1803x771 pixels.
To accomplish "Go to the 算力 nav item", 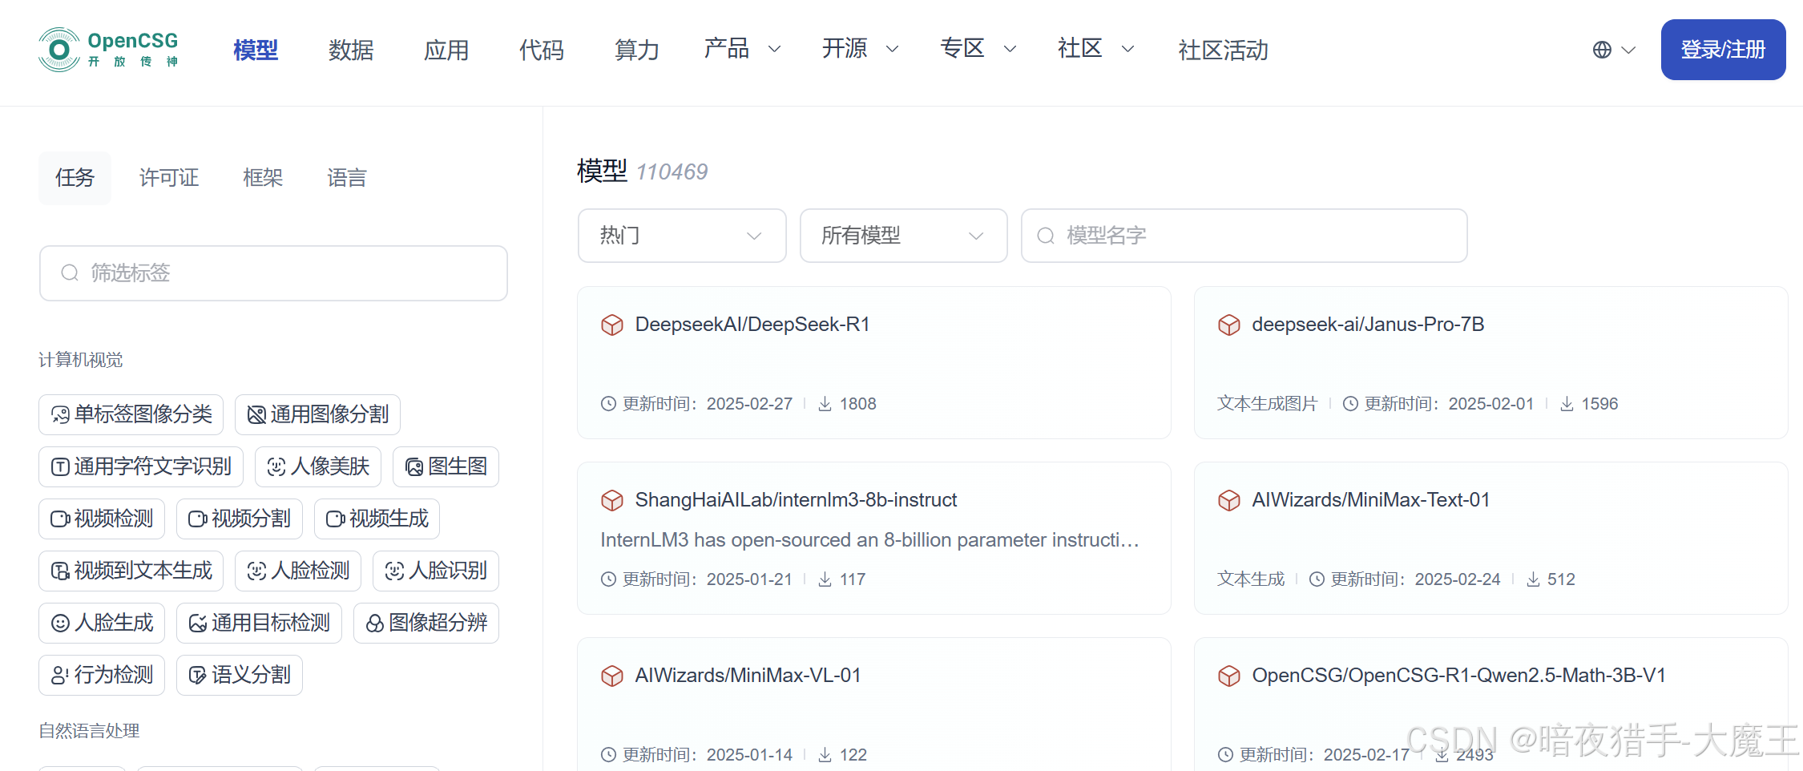I will 637,50.
